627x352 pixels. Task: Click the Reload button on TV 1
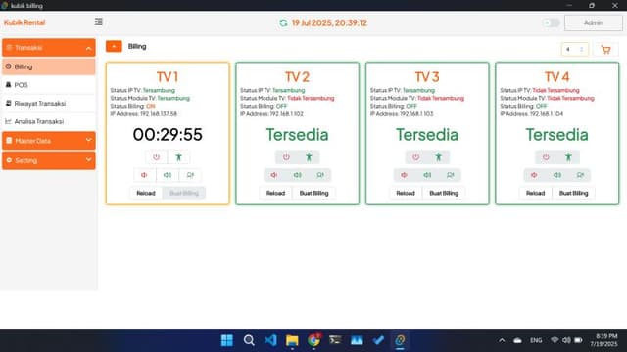pos(146,194)
